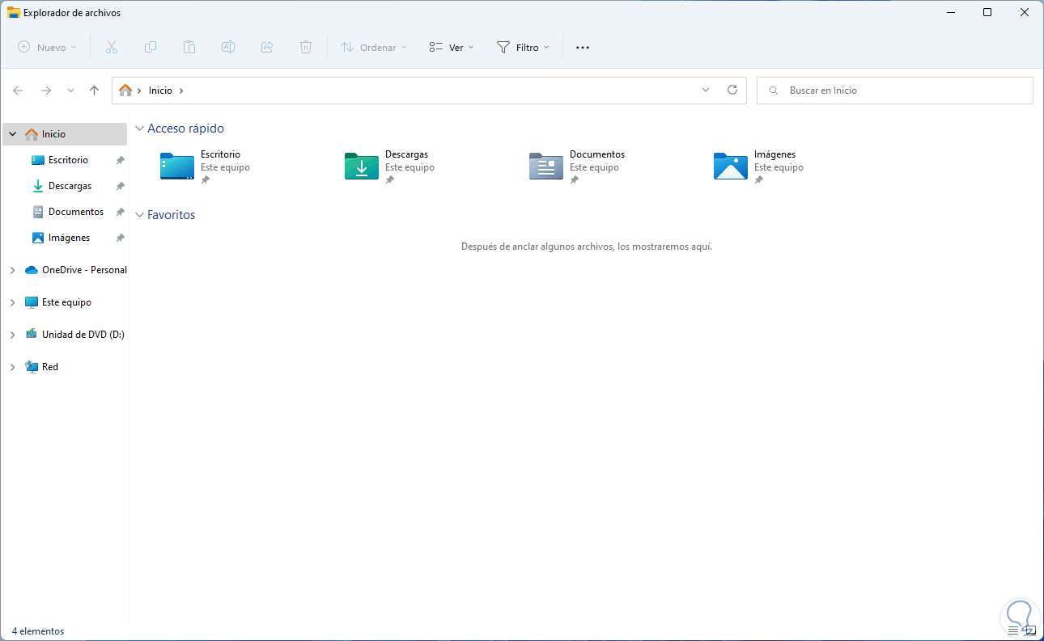
Task: Click the home icon in the address bar
Action: click(x=125, y=91)
